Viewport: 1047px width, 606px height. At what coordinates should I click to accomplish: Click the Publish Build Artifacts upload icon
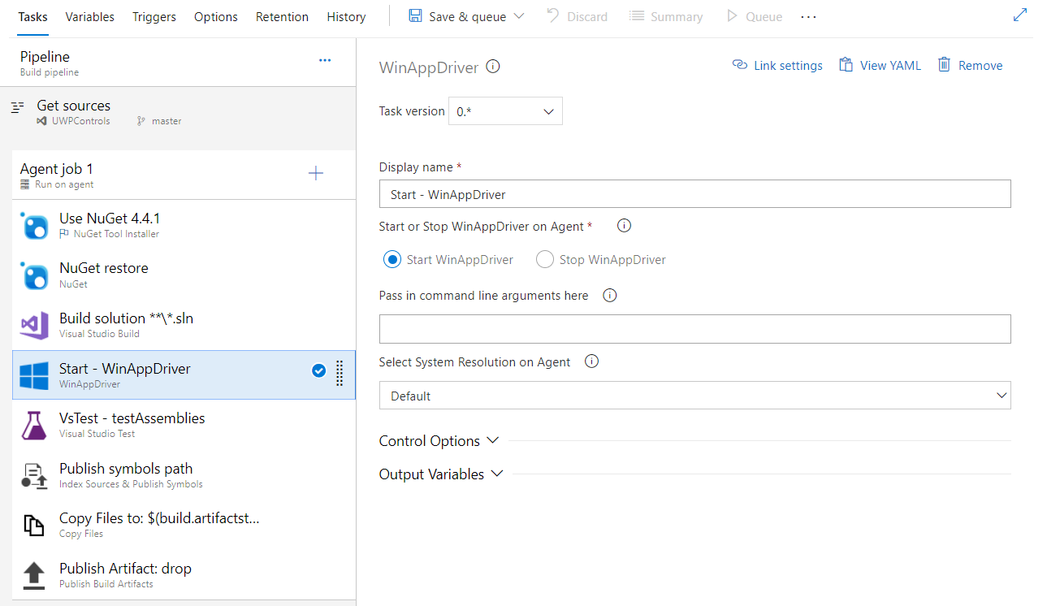tap(33, 576)
